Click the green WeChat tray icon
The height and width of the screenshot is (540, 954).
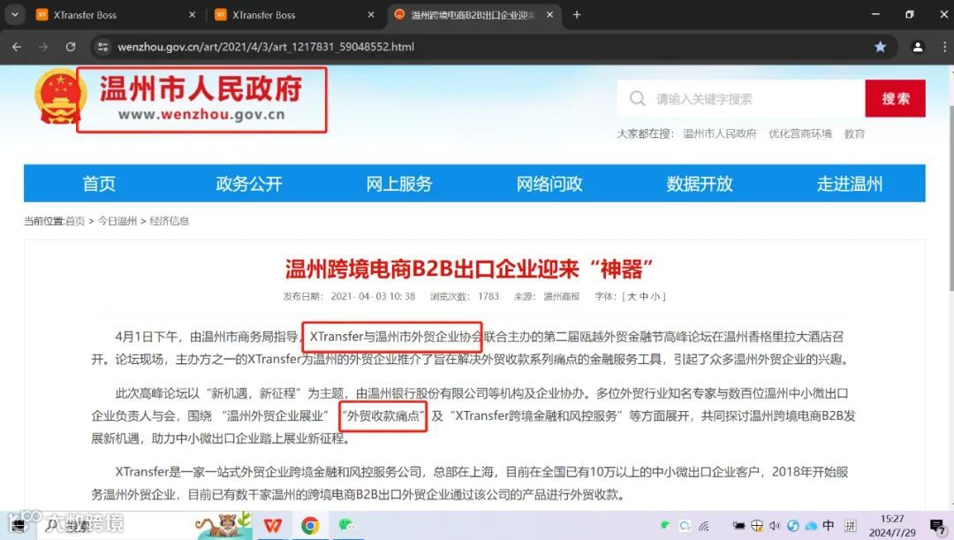tap(665, 525)
